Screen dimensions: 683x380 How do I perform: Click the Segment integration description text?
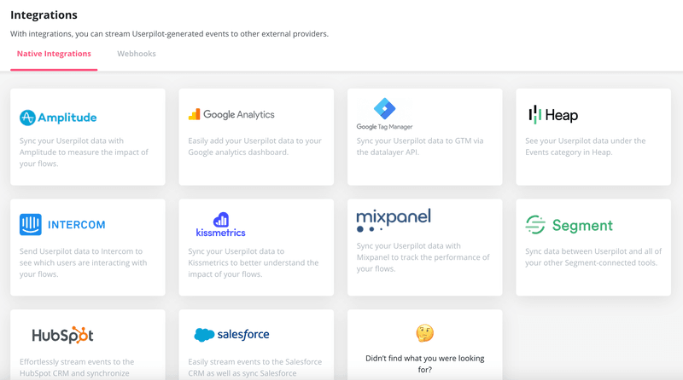click(x=593, y=256)
